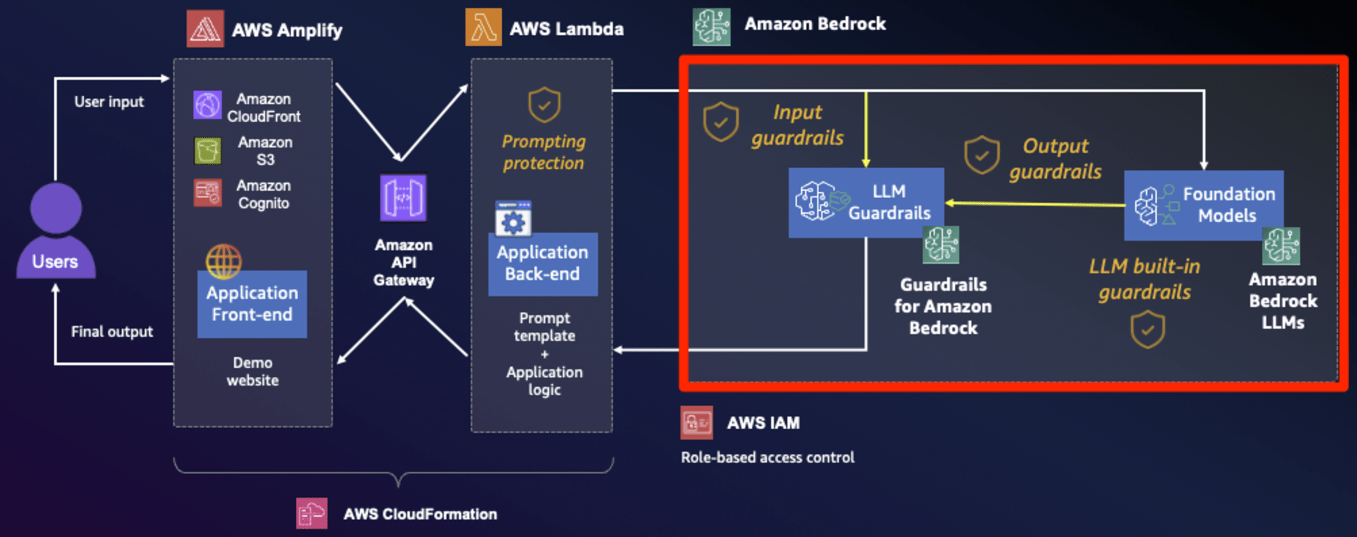The width and height of the screenshot is (1357, 537).
Task: Select the Amazon Cognito icon
Action: (x=208, y=193)
